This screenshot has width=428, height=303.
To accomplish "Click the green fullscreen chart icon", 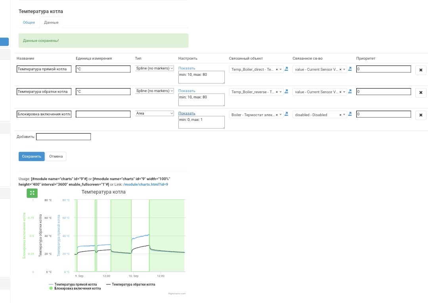I will 32,193.
